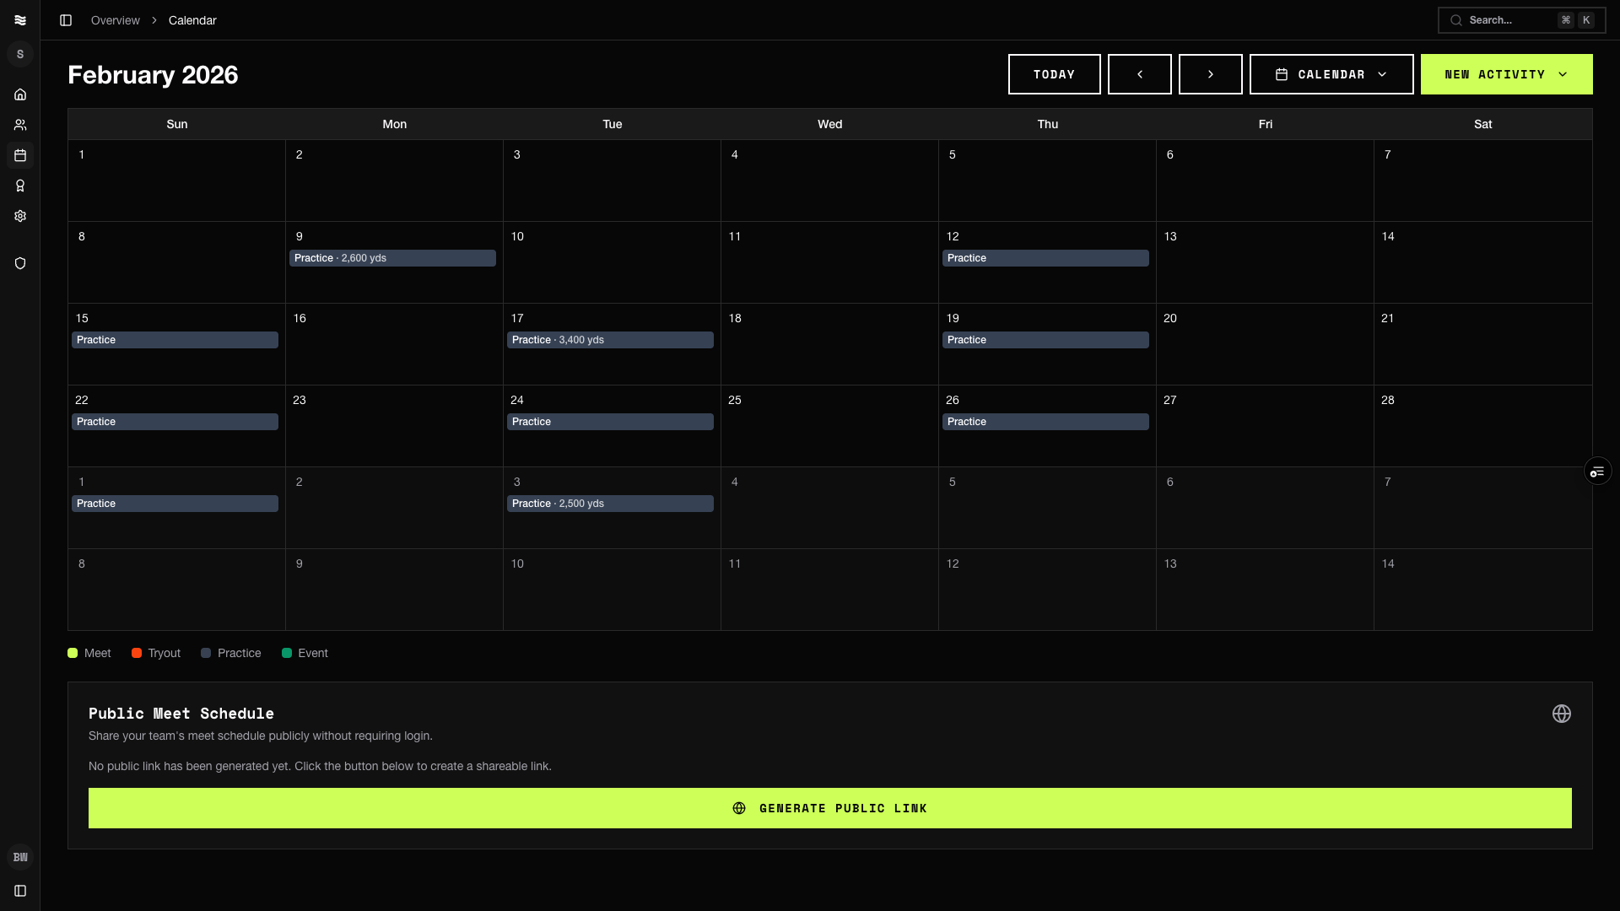Click the globe icon in Public Meet Schedule
This screenshot has height=911, width=1620.
point(1562,714)
